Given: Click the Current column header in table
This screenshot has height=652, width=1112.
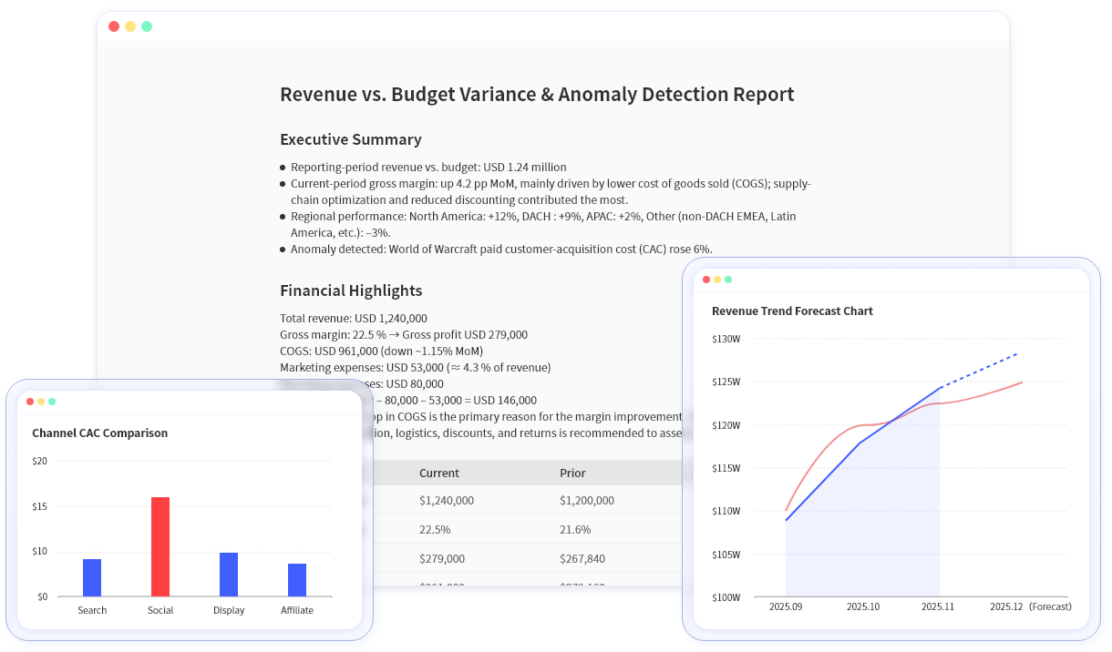Looking at the screenshot, I should tap(439, 473).
